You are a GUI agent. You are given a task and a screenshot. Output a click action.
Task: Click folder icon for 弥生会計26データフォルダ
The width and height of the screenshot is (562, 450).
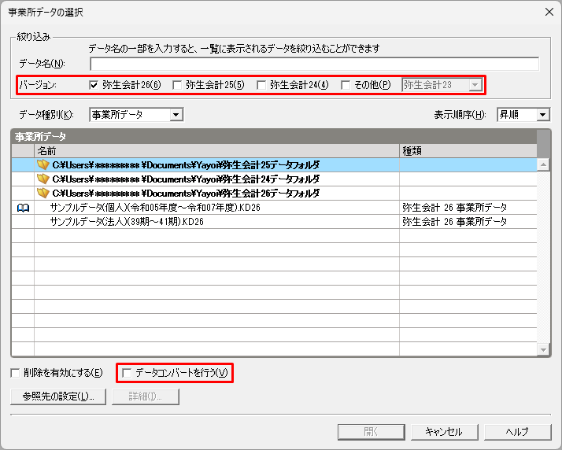(43, 194)
